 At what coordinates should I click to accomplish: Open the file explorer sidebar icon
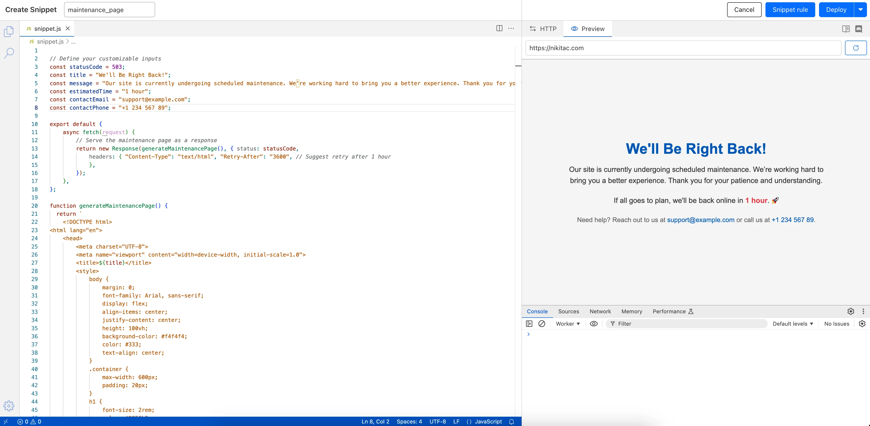pos(8,31)
